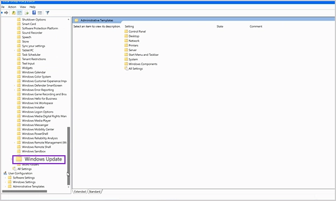Click the Control Panel folder icon in the Setting list

click(126, 31)
